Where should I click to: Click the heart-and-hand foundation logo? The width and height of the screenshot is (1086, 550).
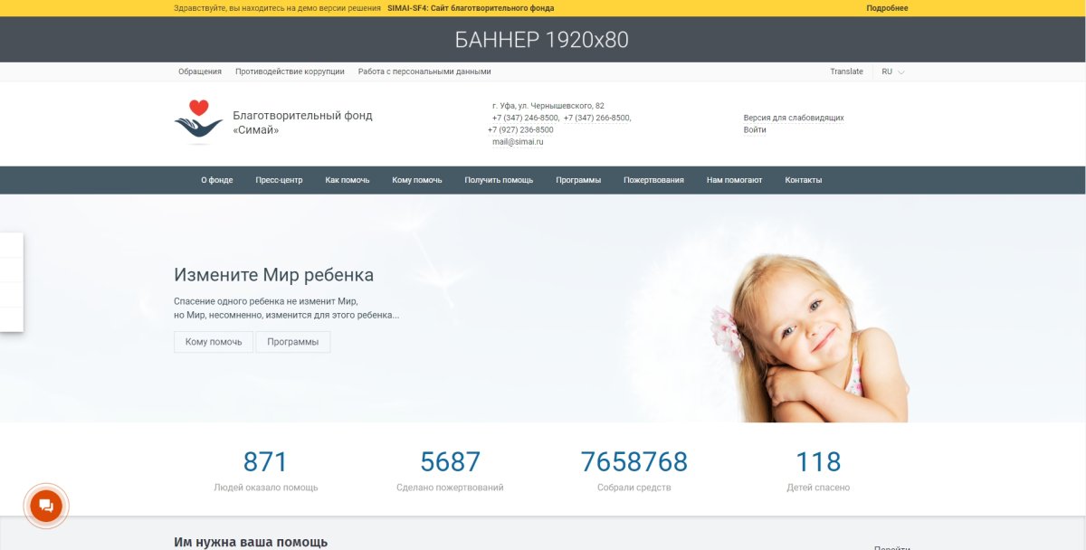198,121
